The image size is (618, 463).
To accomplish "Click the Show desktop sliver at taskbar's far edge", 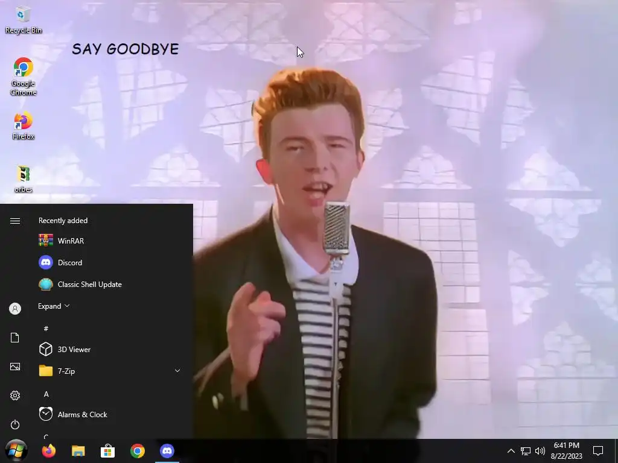I will tap(616, 451).
